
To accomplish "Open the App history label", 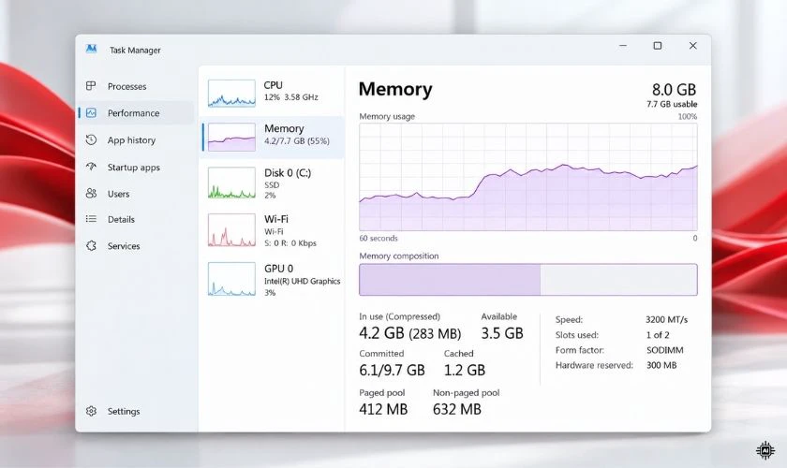I will coord(131,140).
